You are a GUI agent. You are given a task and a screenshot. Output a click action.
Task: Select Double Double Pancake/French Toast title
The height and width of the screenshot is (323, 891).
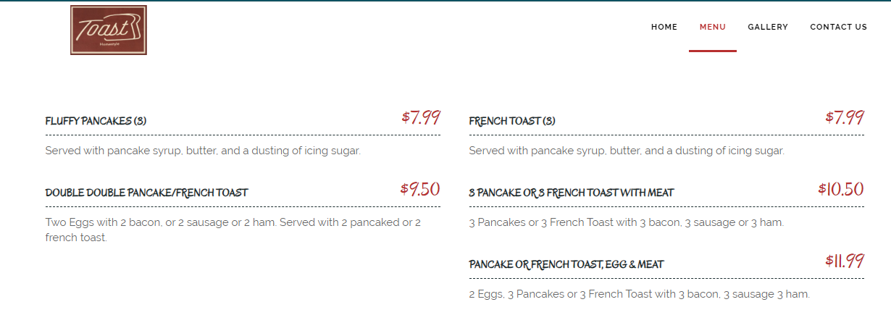pyautogui.click(x=146, y=193)
